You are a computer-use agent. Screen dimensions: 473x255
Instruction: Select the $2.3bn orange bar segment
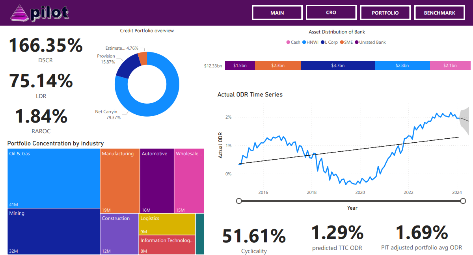tap(278, 66)
